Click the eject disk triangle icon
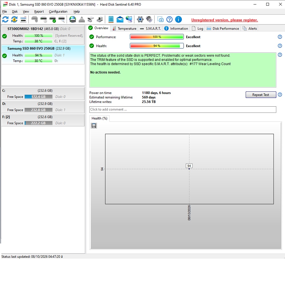Viewport: 285px width, 285px height. pyautogui.click(x=82, y=19)
